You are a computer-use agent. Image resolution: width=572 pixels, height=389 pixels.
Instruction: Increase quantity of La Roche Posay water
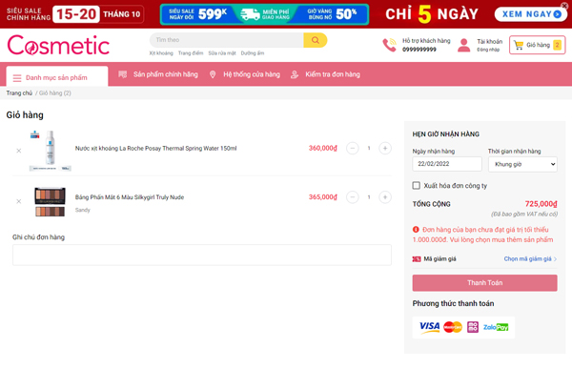click(385, 148)
